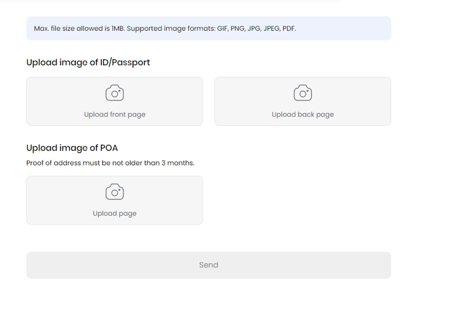The image size is (455, 318).
Task: Click the "Max. file size allowed is 1MB" text
Action: [79, 29]
